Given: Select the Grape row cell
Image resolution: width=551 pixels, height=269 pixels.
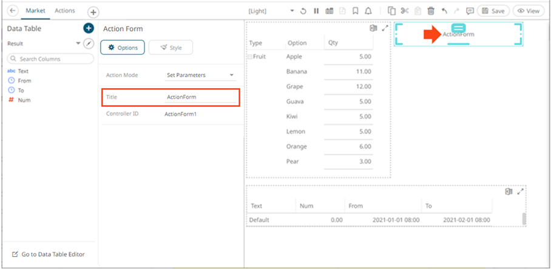Looking at the screenshot, I should (x=294, y=86).
